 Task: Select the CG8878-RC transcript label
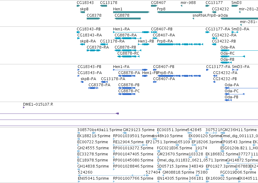[128, 53]
